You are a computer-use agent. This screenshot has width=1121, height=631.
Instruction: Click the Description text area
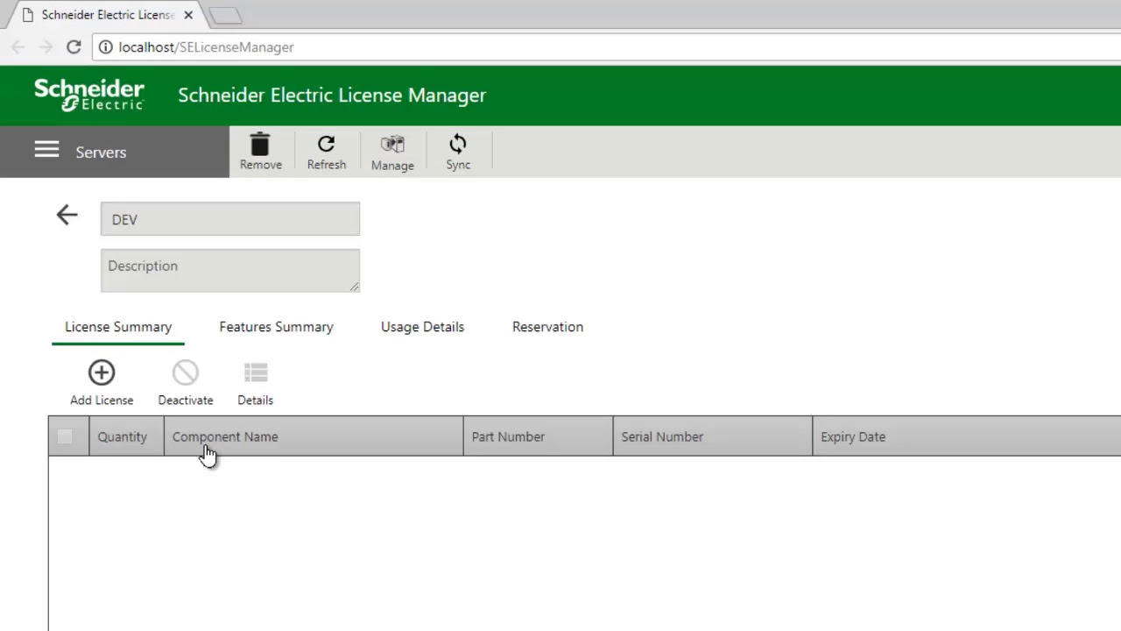230,270
